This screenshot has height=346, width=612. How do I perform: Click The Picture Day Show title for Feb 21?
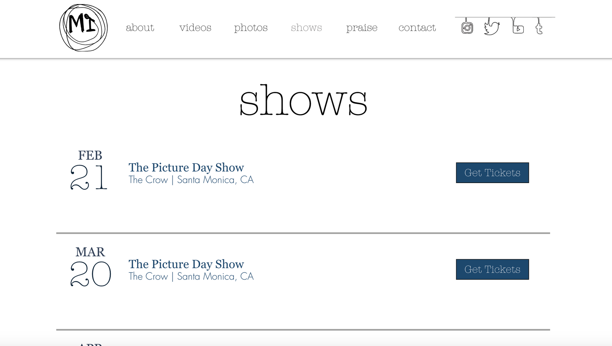186,167
